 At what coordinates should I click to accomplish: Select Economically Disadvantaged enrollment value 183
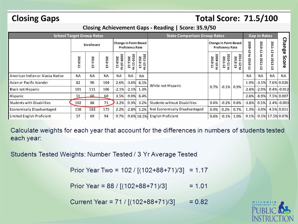(92, 110)
